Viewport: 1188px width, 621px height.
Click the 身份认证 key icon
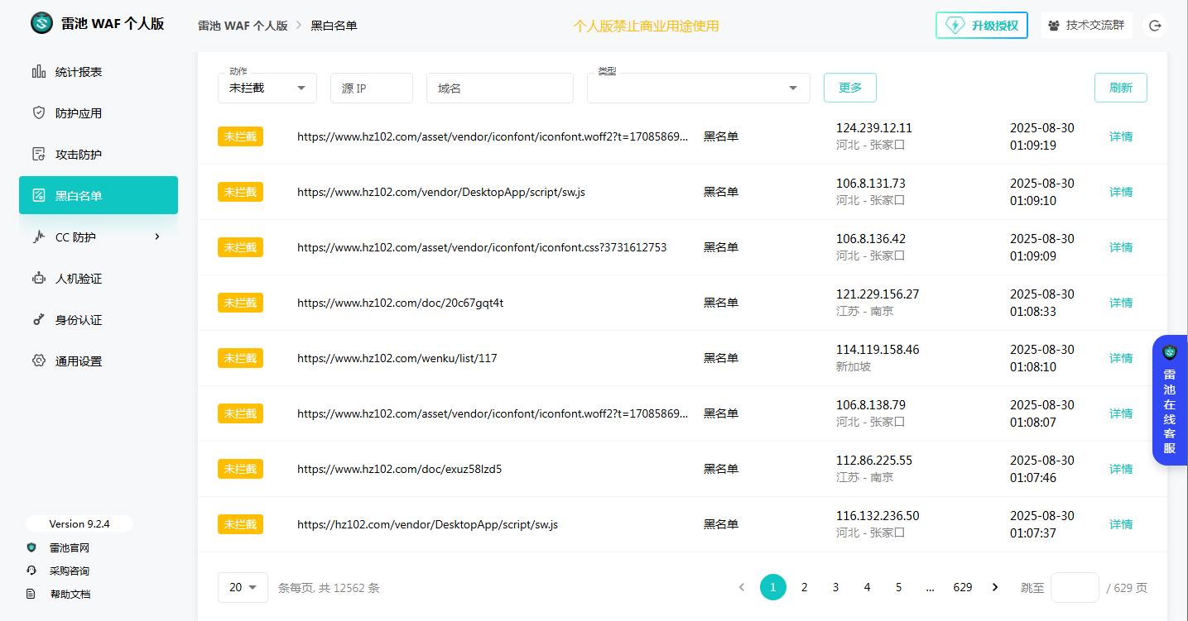point(39,320)
